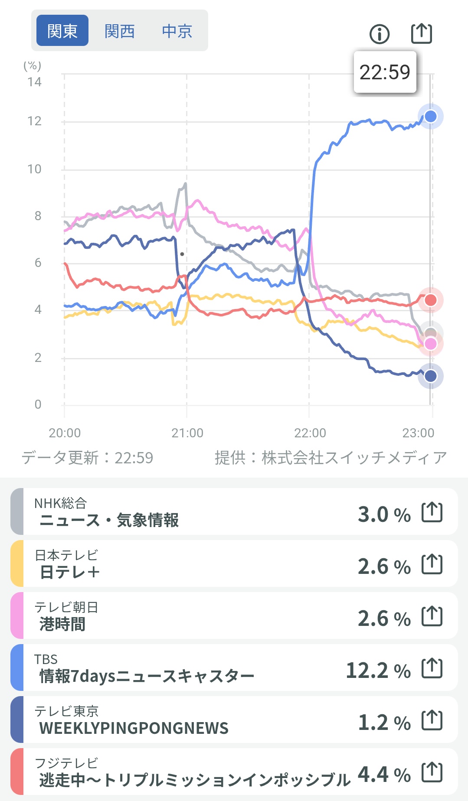Share the 日本テレビ 日テレ+ rating
468x801 pixels.
(x=432, y=564)
